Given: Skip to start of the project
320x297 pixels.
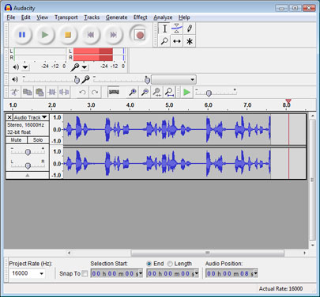Looking at the screenshot, I should [91, 35].
